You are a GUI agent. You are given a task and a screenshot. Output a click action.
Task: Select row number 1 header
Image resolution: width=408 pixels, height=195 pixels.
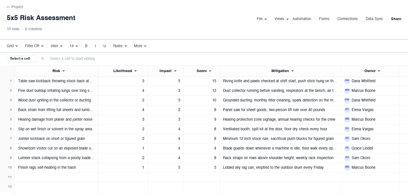[x=7, y=81]
